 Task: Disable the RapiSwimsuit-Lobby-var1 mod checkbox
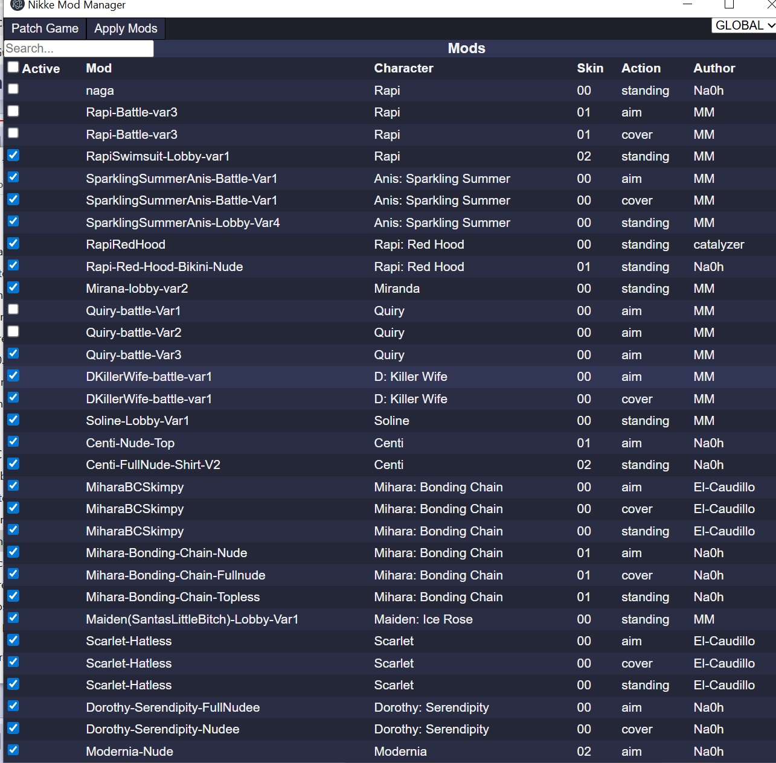pos(13,155)
